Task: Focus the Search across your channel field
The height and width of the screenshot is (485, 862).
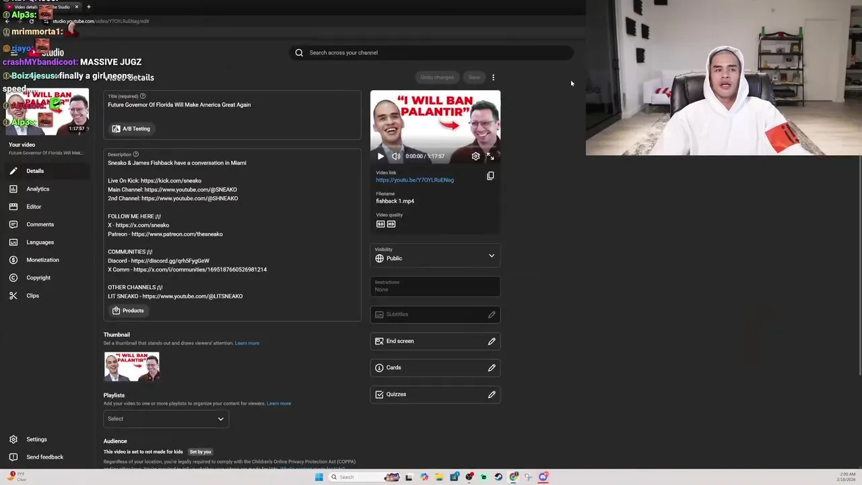Action: (x=432, y=53)
